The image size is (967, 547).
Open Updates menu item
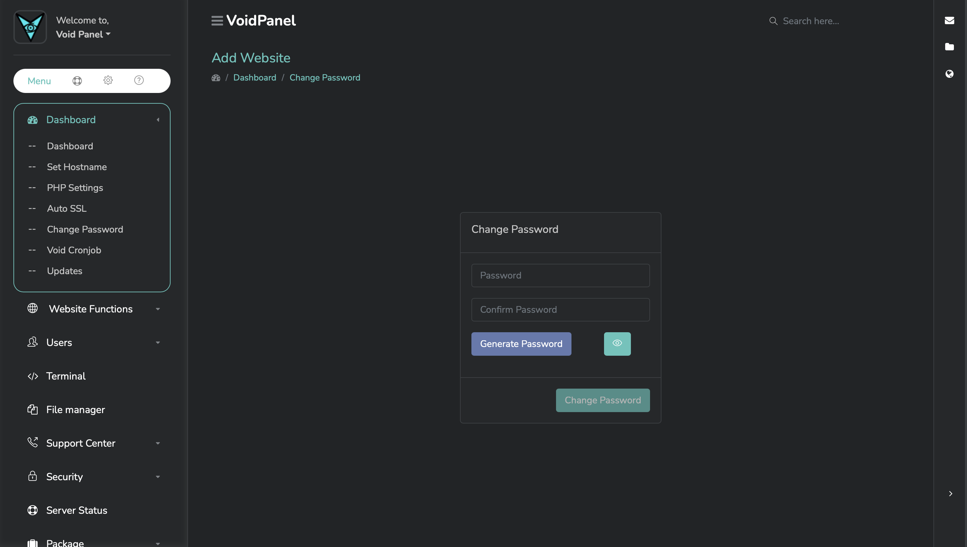point(65,271)
